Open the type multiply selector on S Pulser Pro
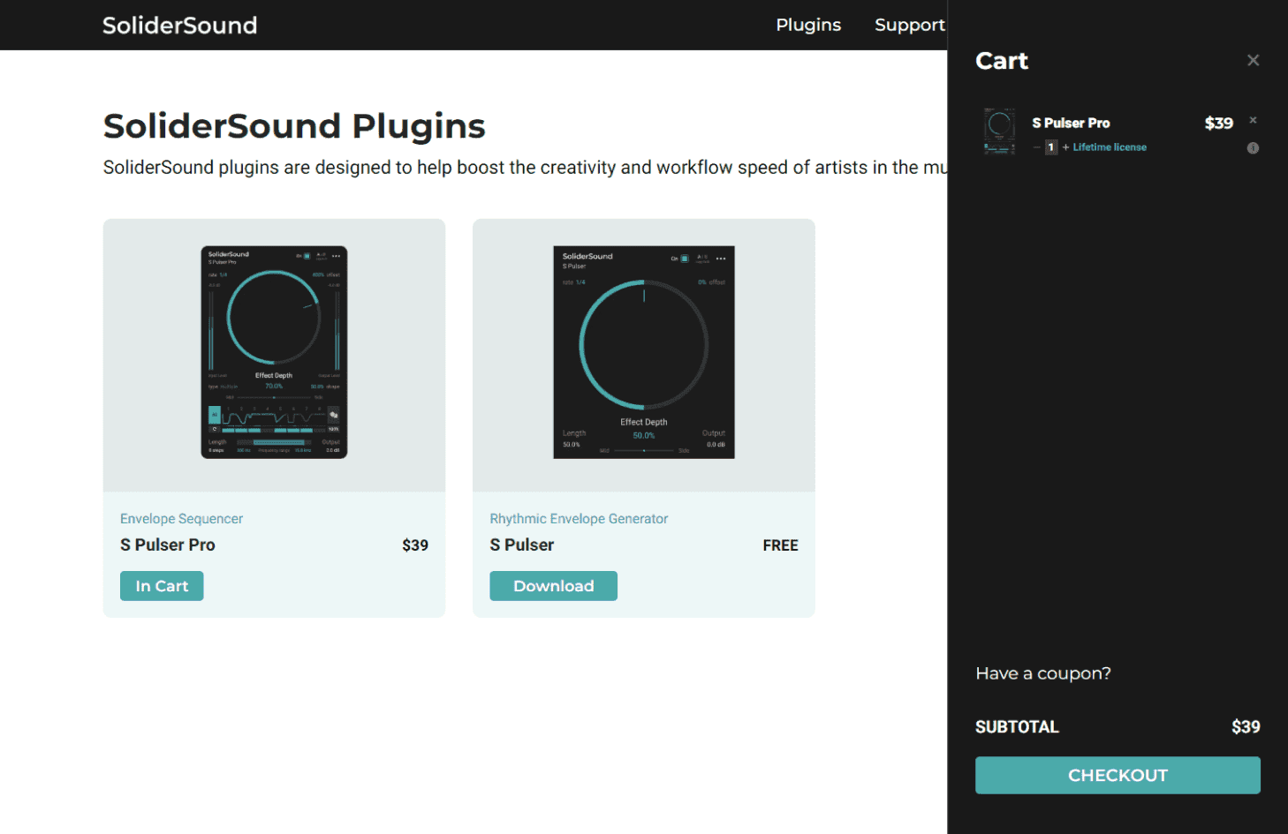Viewport: 1288px width, 834px height. pyautogui.click(x=223, y=386)
